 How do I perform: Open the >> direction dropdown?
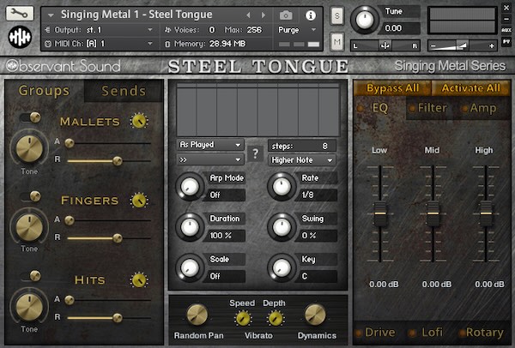click(210, 159)
